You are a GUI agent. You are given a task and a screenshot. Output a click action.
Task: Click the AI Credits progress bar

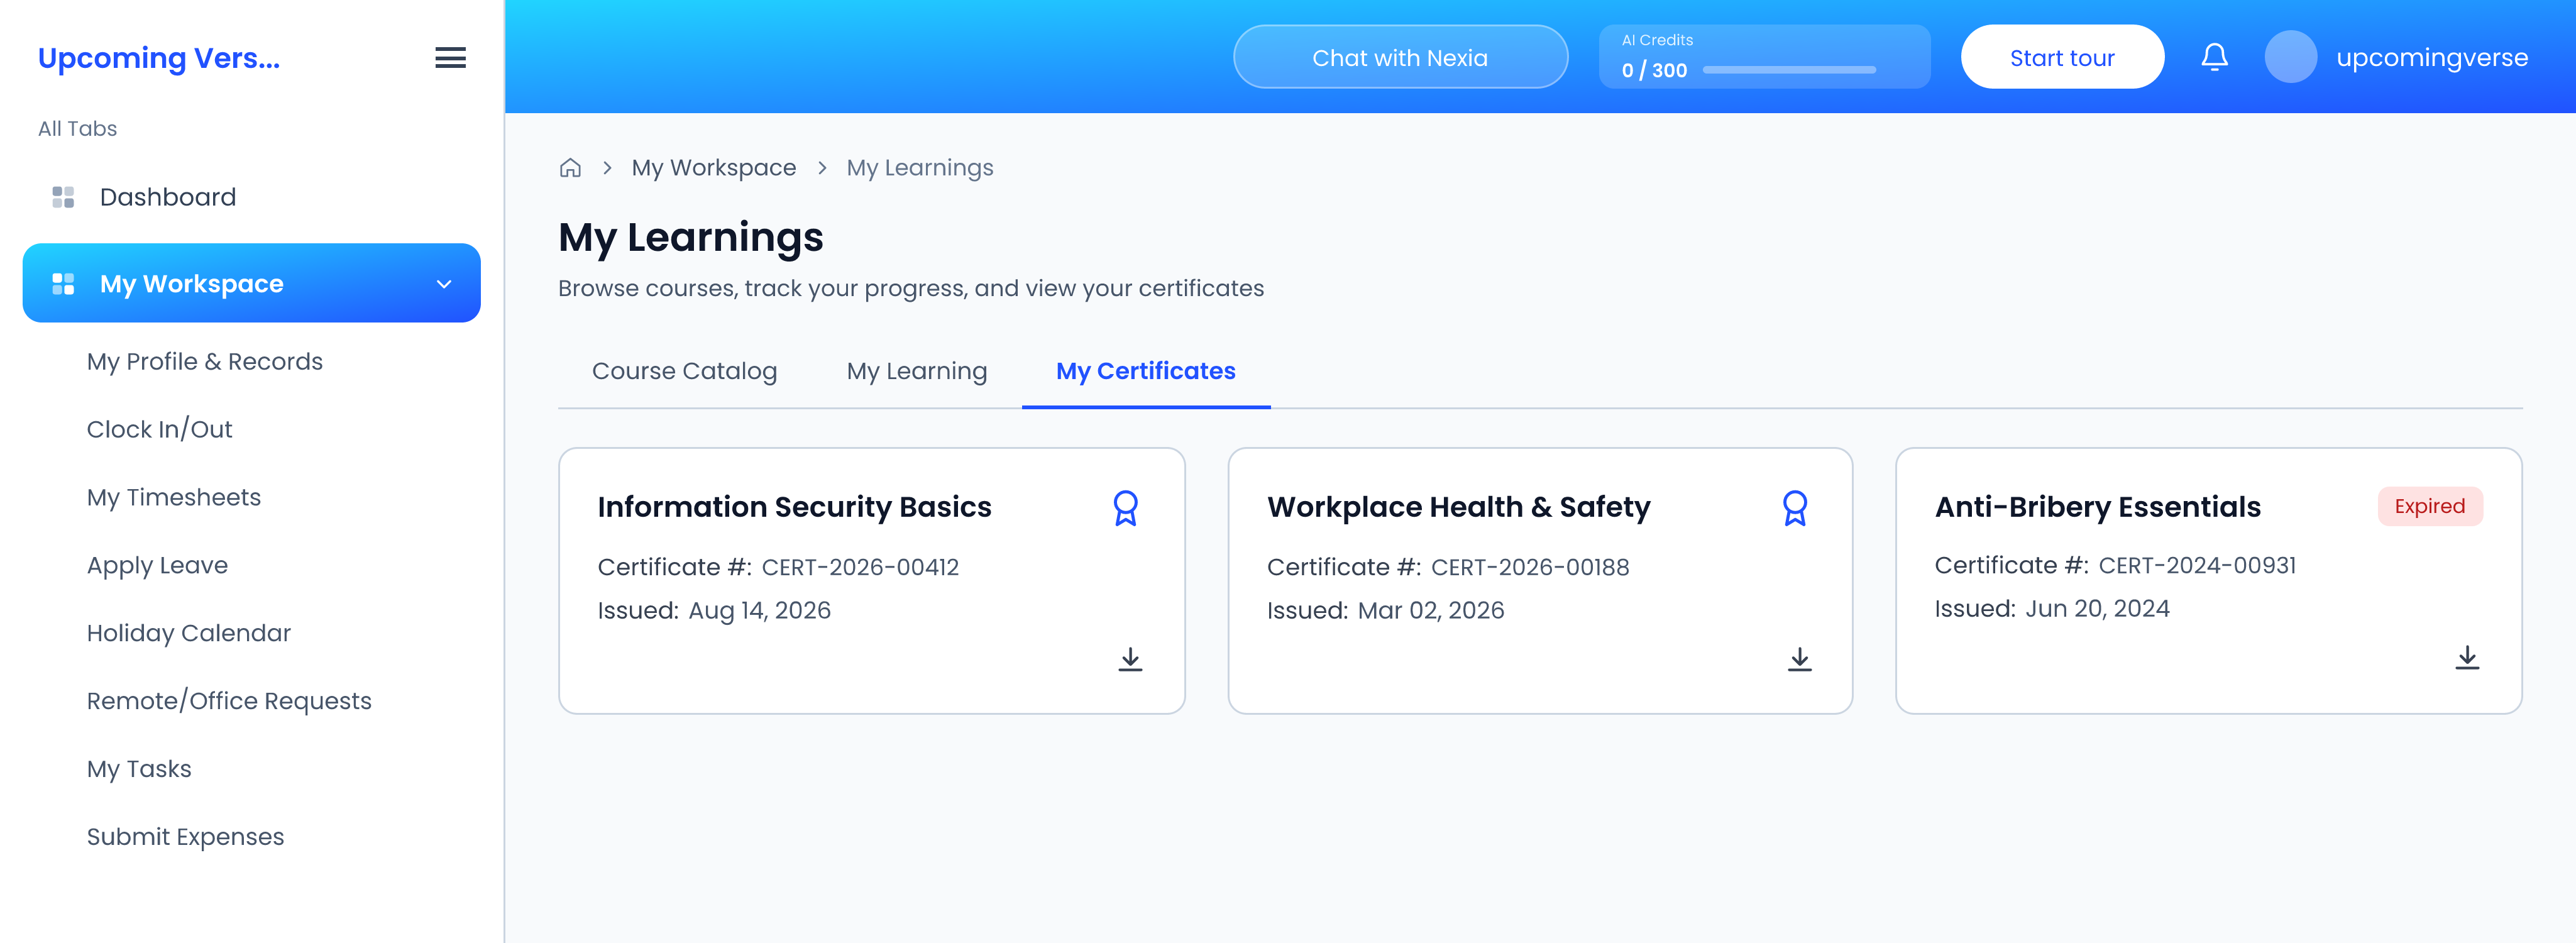1788,70
